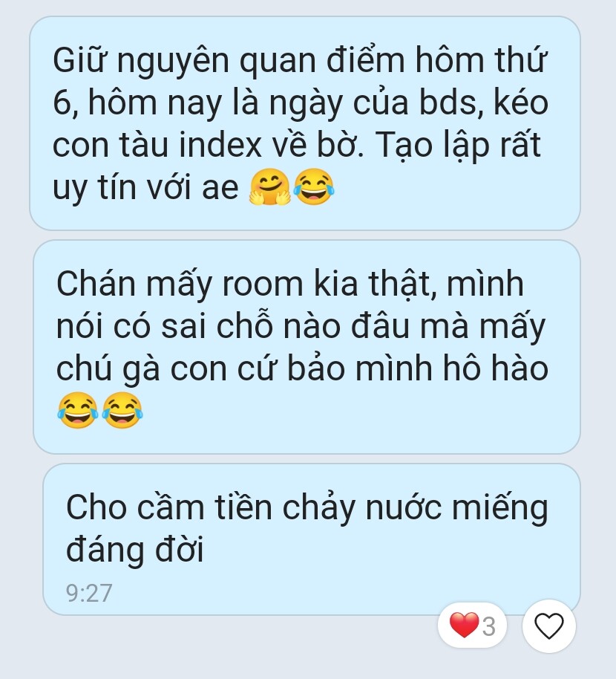The width and height of the screenshot is (616, 679).
Task: Tap laughing emoji beside the hugging emoji
Action: pos(314,187)
